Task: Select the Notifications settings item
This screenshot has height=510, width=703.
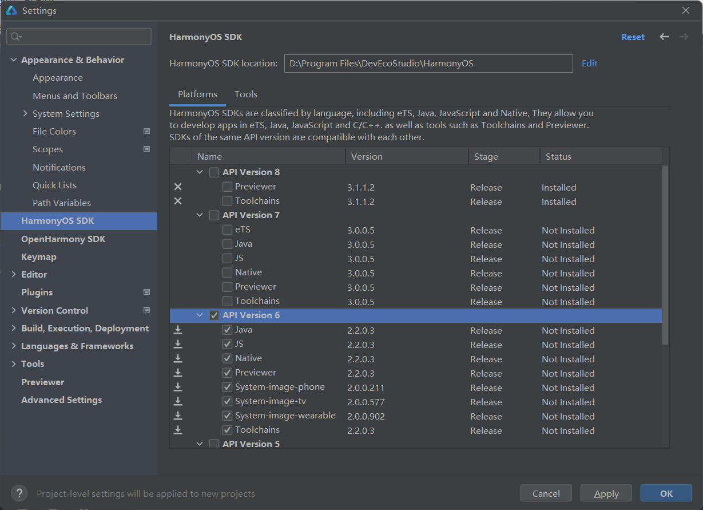Action: pos(59,167)
